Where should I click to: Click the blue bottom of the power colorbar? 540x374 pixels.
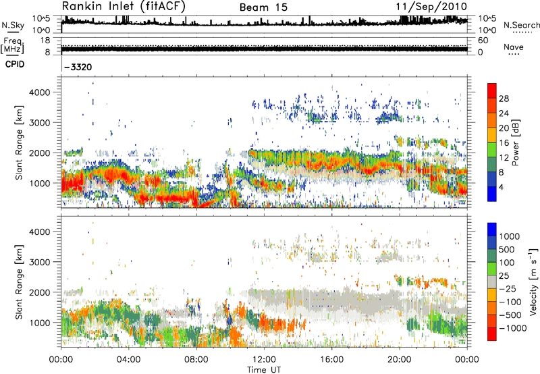(492, 194)
